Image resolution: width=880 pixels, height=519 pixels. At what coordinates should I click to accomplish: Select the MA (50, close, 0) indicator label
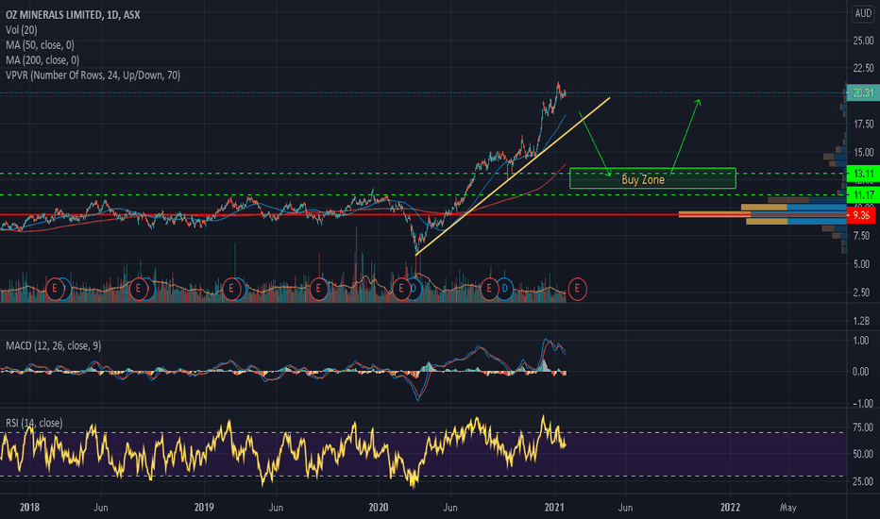point(40,45)
